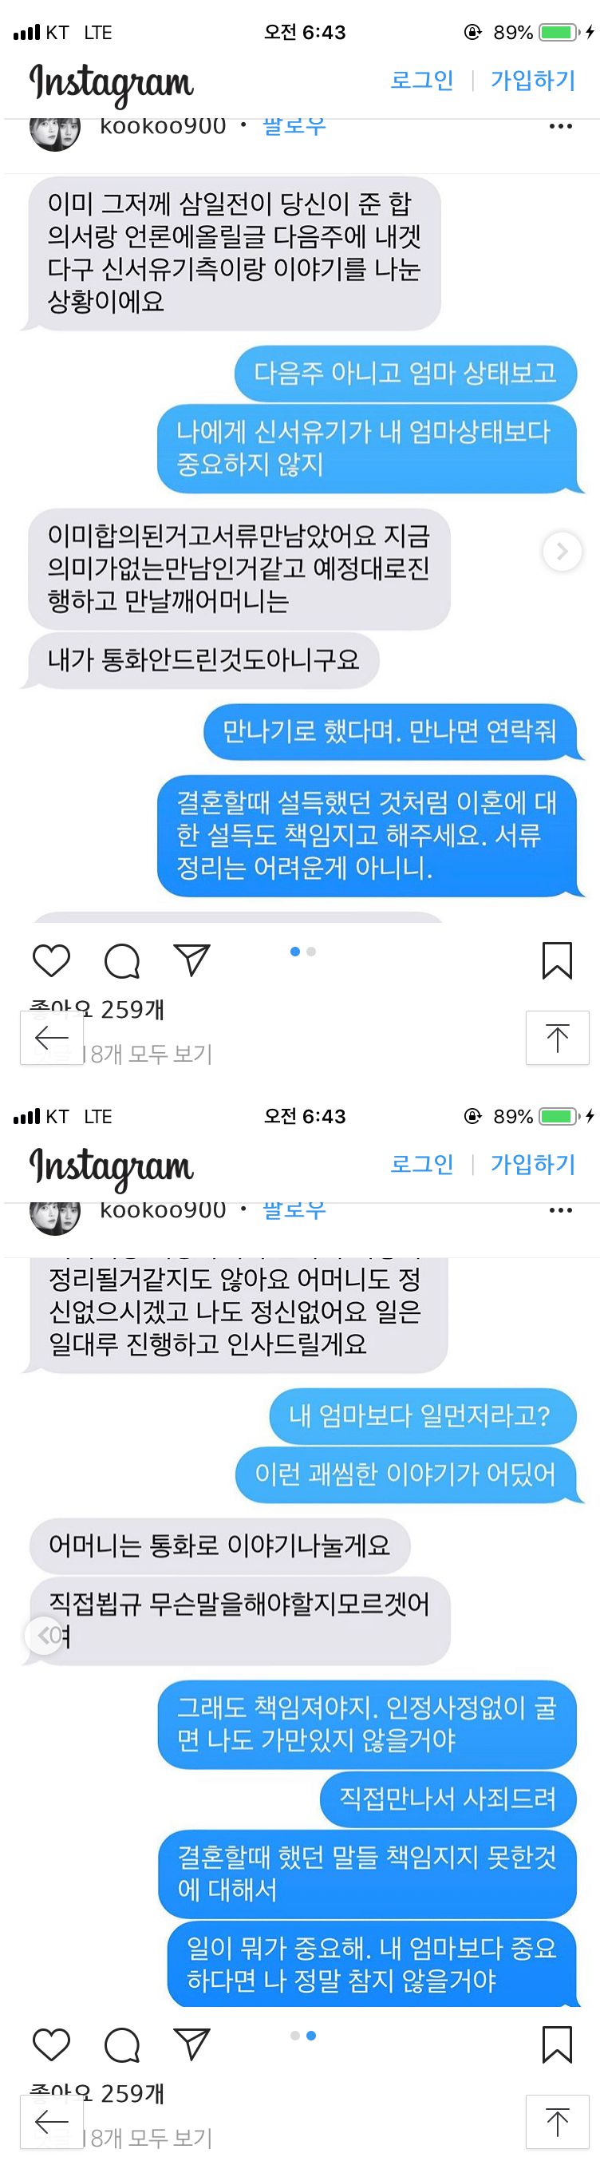600x2161 pixels.
Task: Tap the heart icon on the lower post
Action: pyautogui.click(x=51, y=2044)
